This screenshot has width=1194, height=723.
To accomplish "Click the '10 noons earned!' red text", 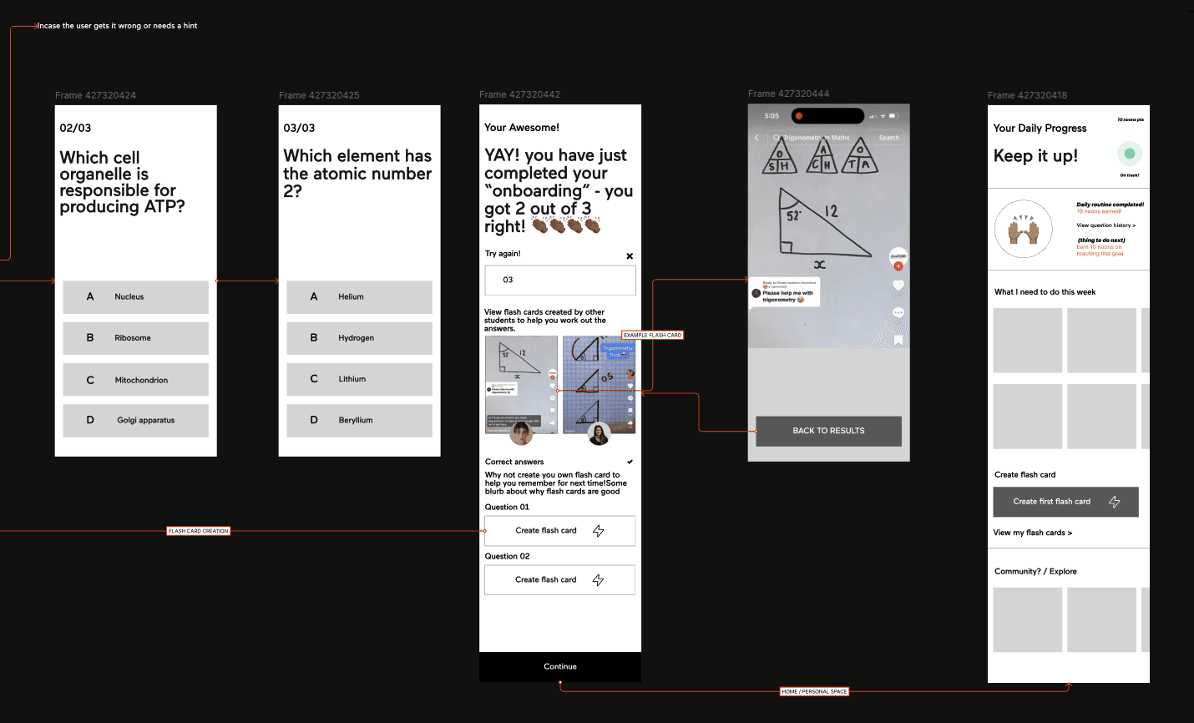I will (x=1099, y=211).
